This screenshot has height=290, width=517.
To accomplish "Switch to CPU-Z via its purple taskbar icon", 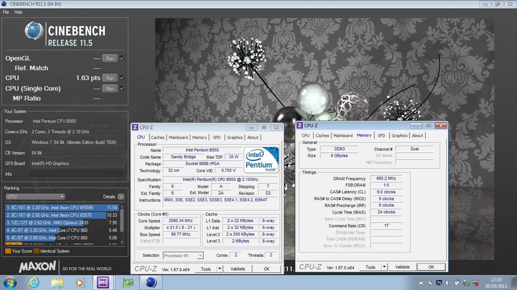I will [x=103, y=282].
